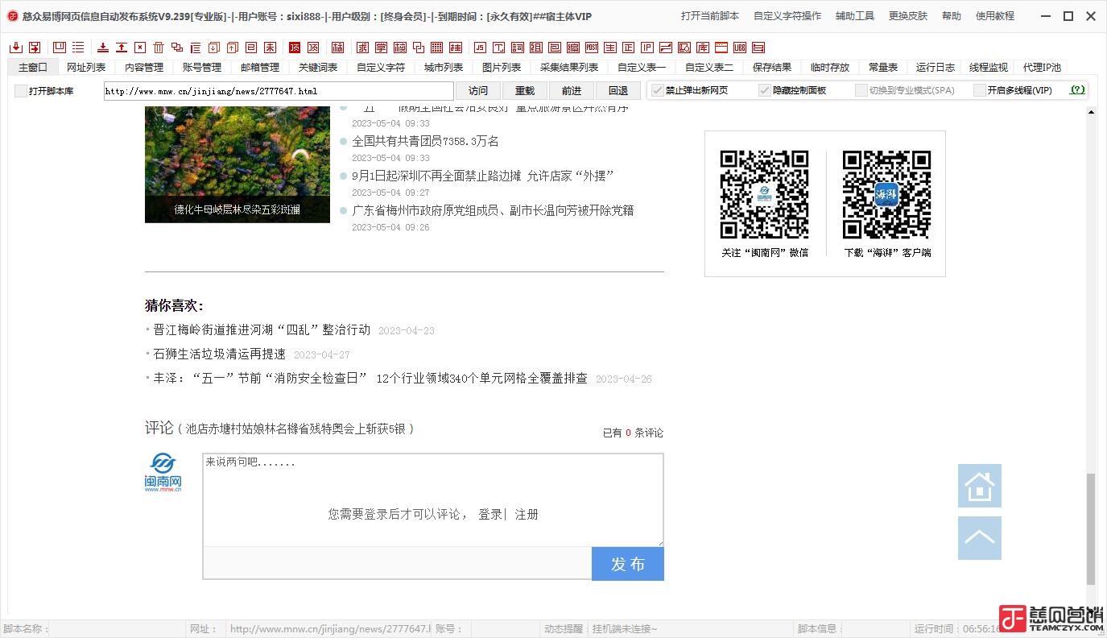The width and height of the screenshot is (1107, 638).
Task: Click the 前进 forward button
Action: (572, 91)
